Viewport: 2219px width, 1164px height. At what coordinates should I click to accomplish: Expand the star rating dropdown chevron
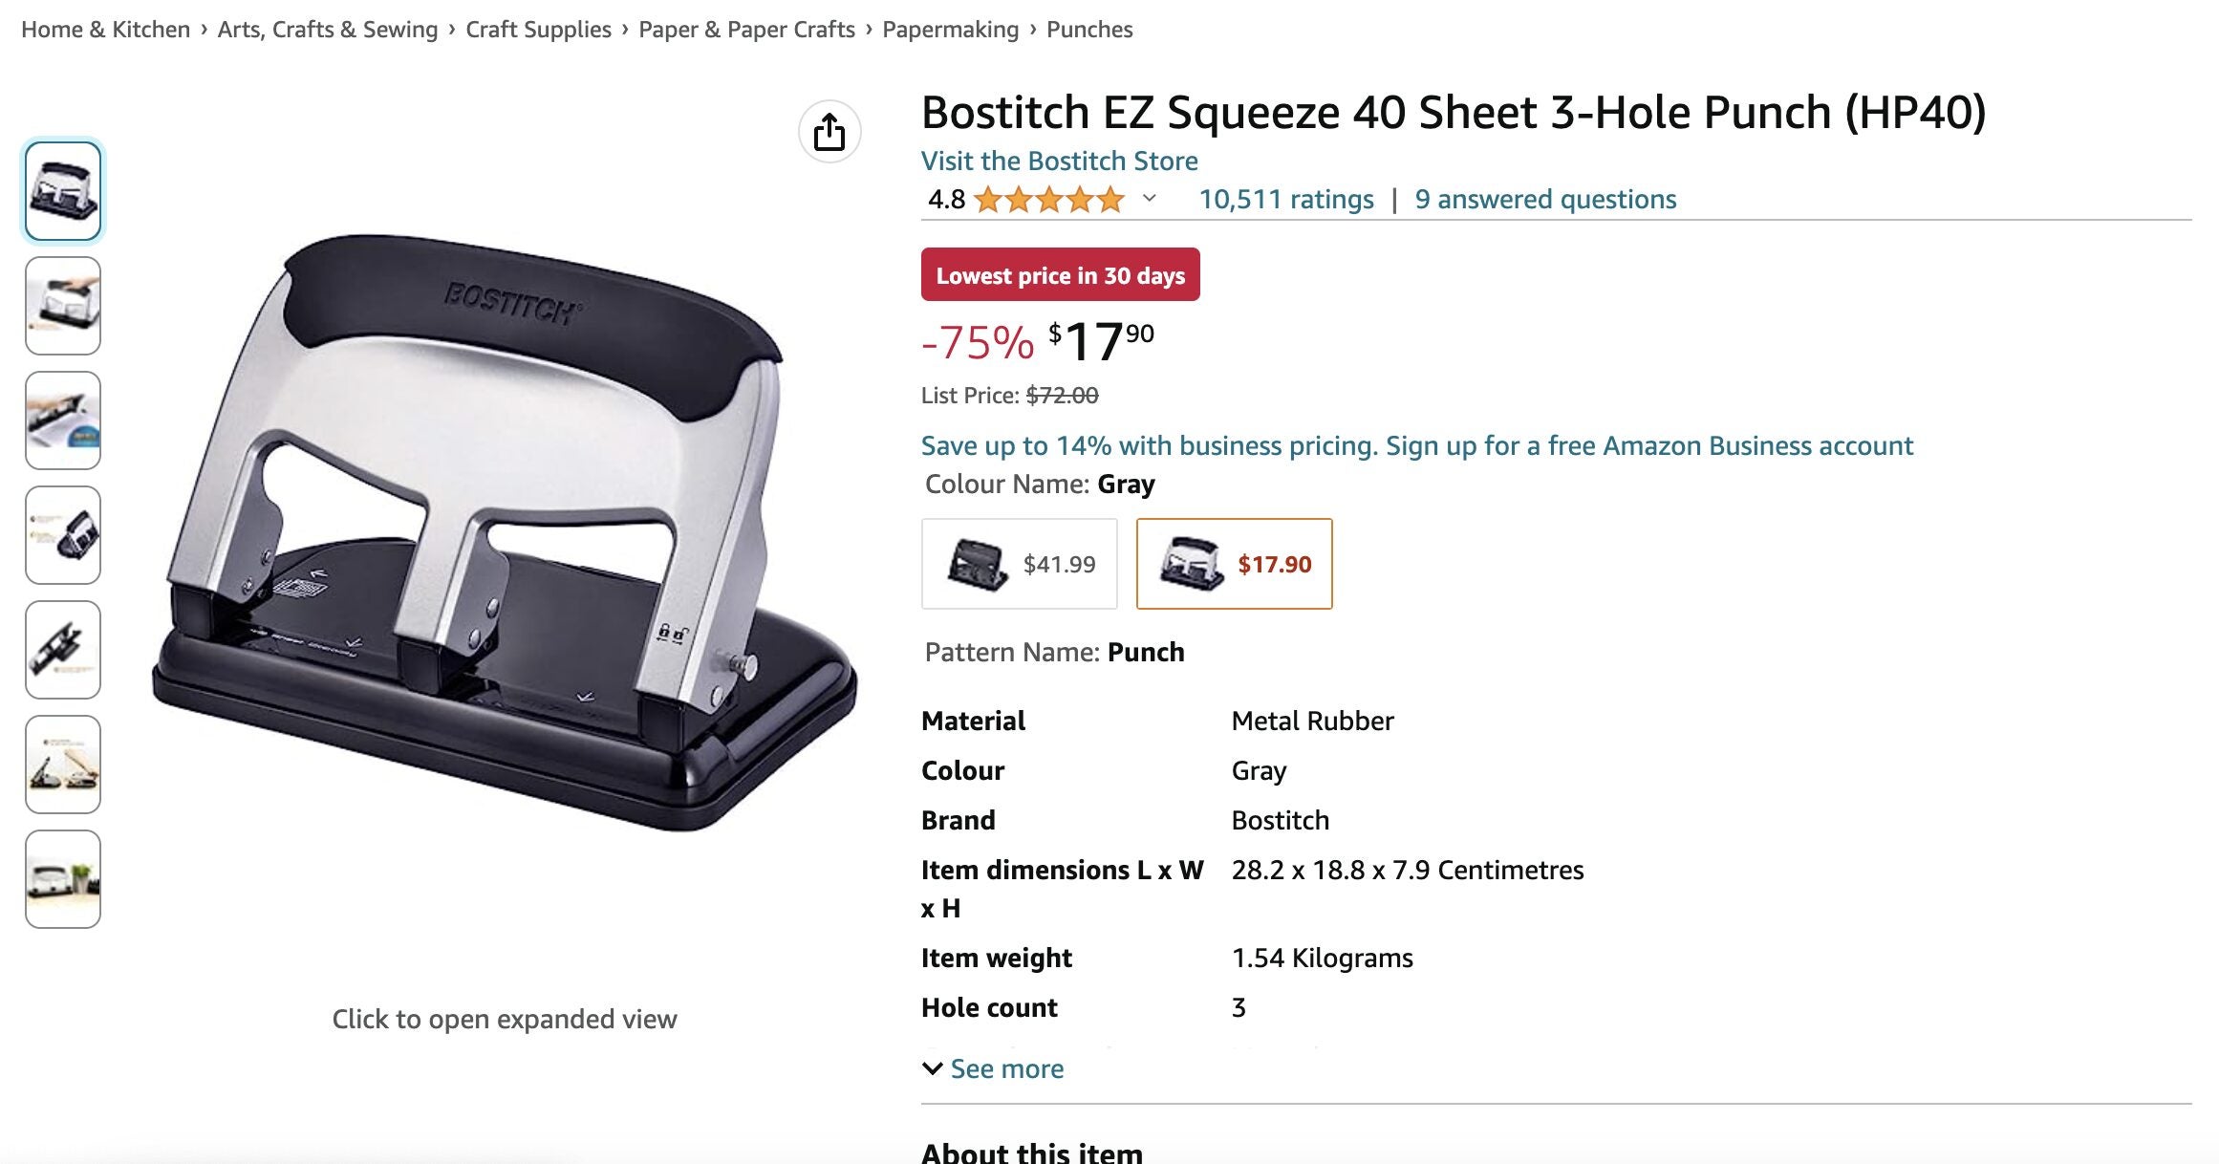[1150, 199]
